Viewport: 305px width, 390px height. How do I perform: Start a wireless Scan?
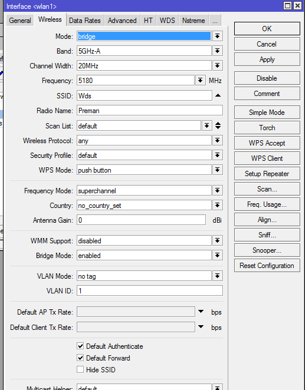267,189
